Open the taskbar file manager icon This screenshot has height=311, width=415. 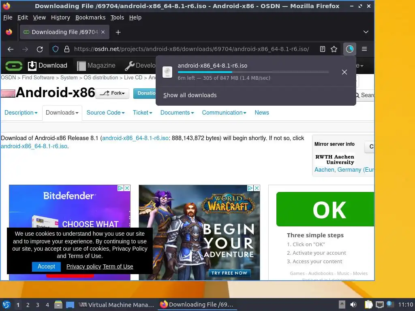tap(58, 305)
